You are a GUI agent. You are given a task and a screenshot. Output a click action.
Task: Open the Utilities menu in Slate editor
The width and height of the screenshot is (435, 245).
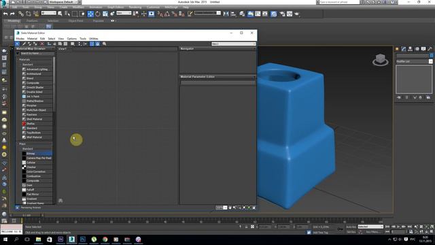coord(94,39)
